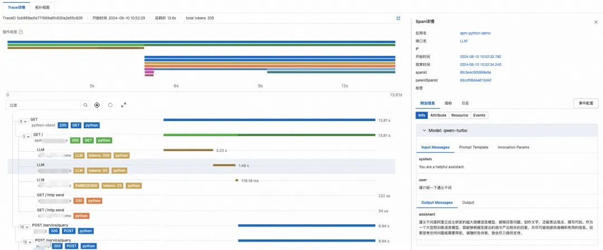
Task: Select the Events segment button
Action: (479, 115)
